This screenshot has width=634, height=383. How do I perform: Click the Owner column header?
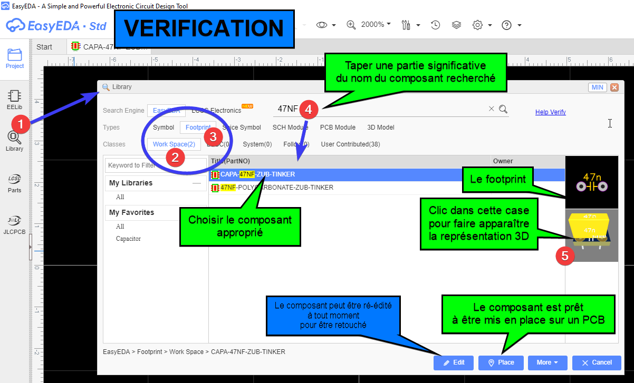click(x=527, y=161)
